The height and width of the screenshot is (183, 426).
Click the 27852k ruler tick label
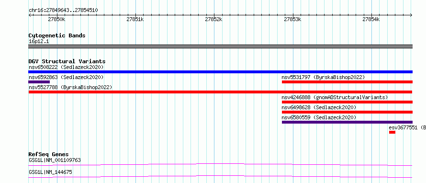tap(213, 20)
